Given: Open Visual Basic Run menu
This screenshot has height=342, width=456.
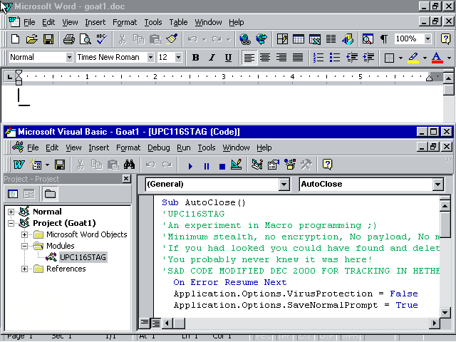Looking at the screenshot, I should click(x=184, y=147).
